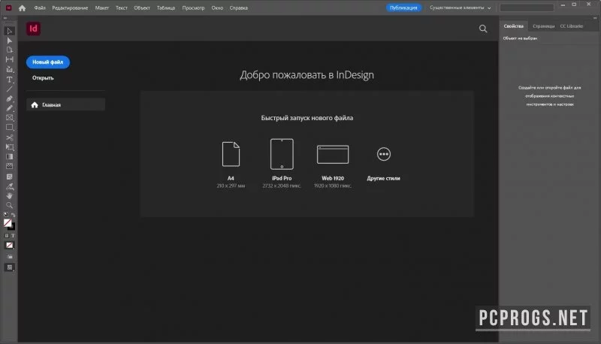Screen dimensions: 601x344
Task: Open the Редактирование menu
Action: pyautogui.click(x=70, y=8)
